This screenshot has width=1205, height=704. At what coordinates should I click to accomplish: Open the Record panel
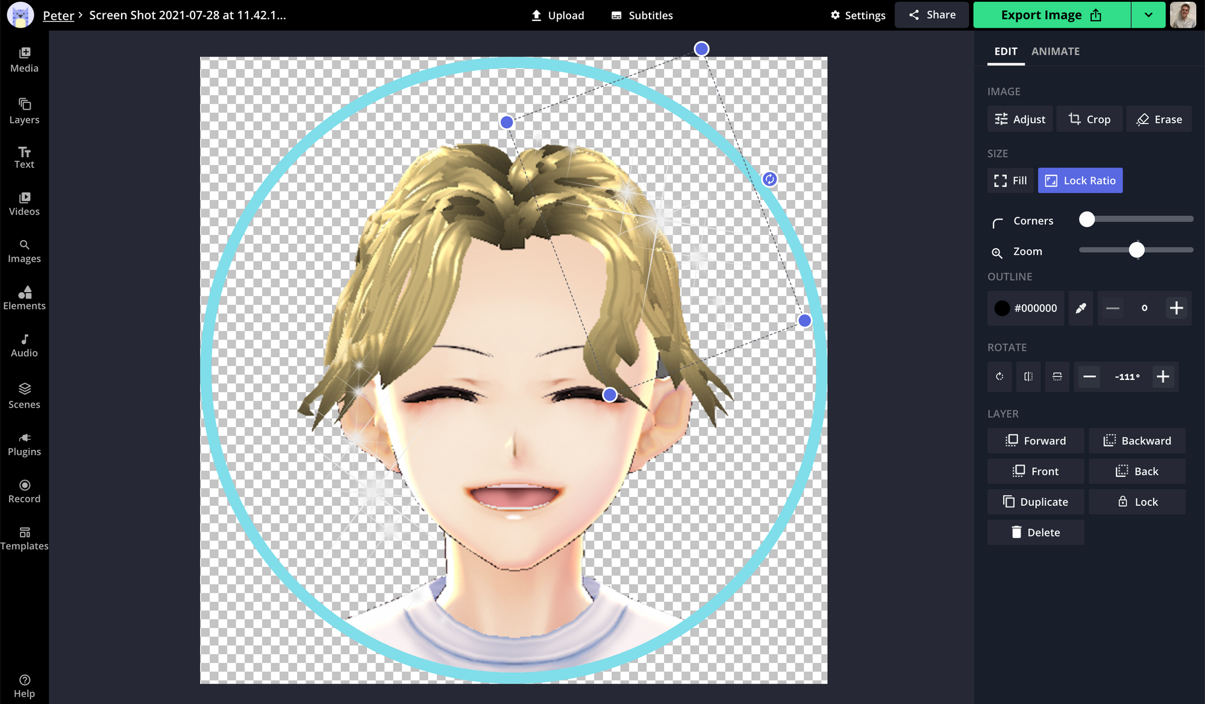pyautogui.click(x=24, y=489)
